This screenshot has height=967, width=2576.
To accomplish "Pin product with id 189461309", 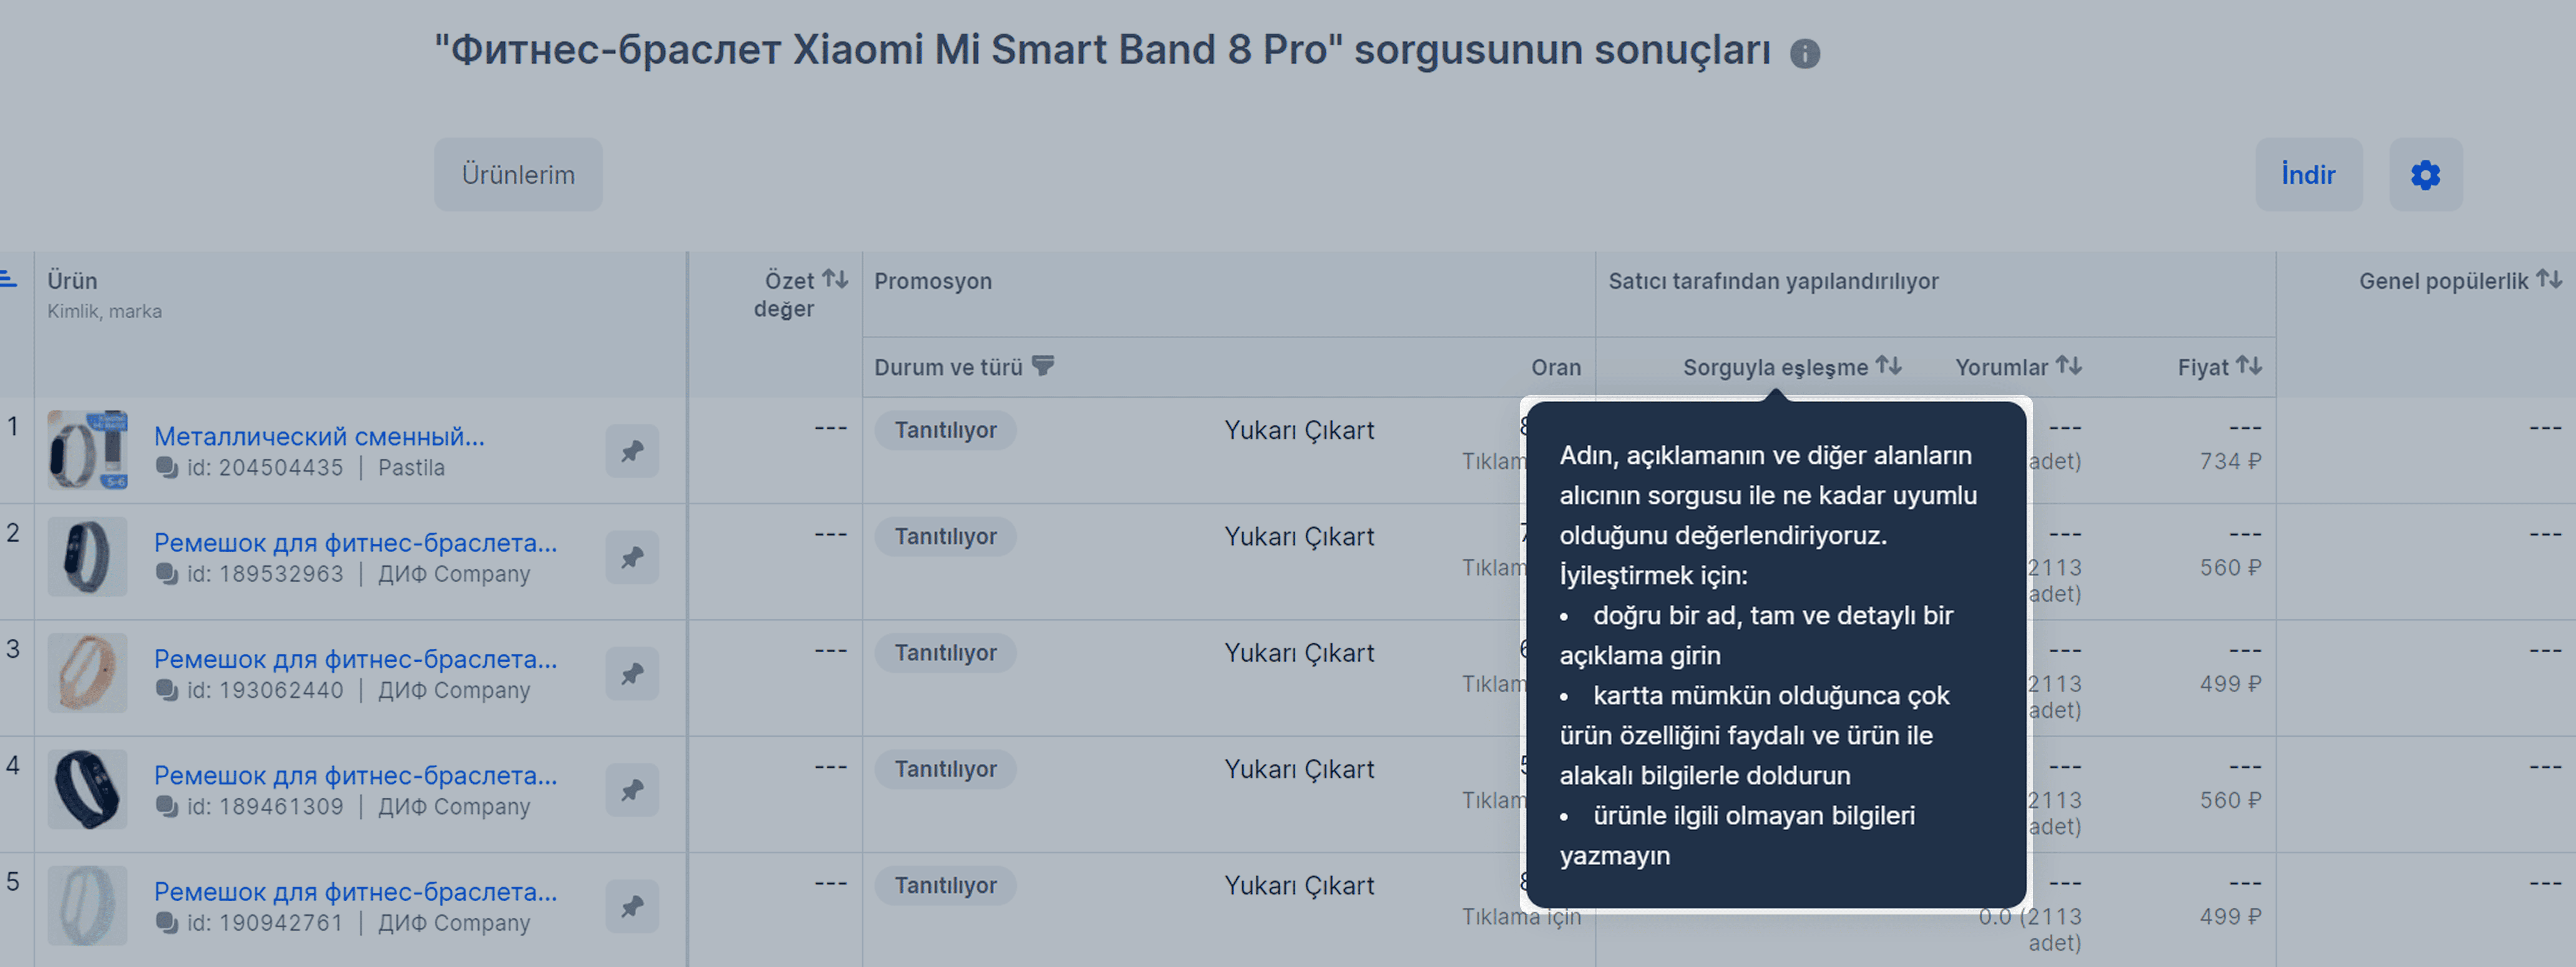I will (x=632, y=790).
